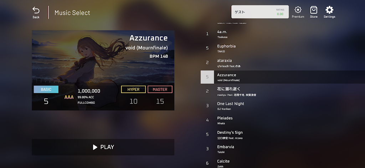Viewport: 365px width, 168px height.
Task: Choose the song 4a.m. by Tsukasa
Action: (x=283, y=34)
